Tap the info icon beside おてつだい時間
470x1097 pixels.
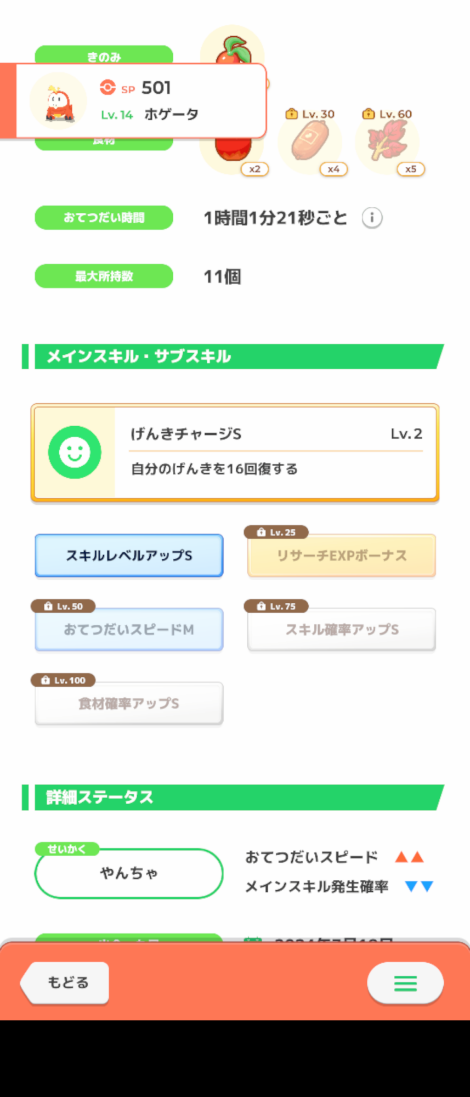point(372,218)
